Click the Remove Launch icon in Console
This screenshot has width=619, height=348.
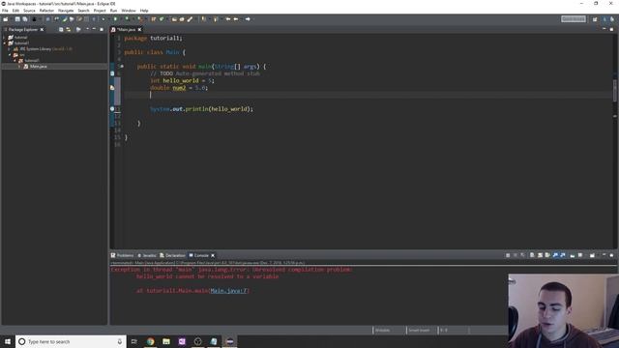click(x=516, y=255)
